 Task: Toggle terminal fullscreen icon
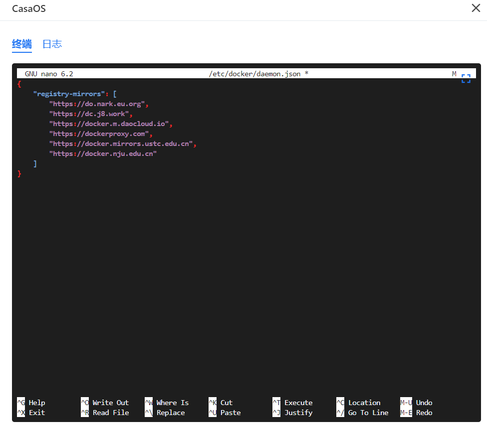[466, 78]
